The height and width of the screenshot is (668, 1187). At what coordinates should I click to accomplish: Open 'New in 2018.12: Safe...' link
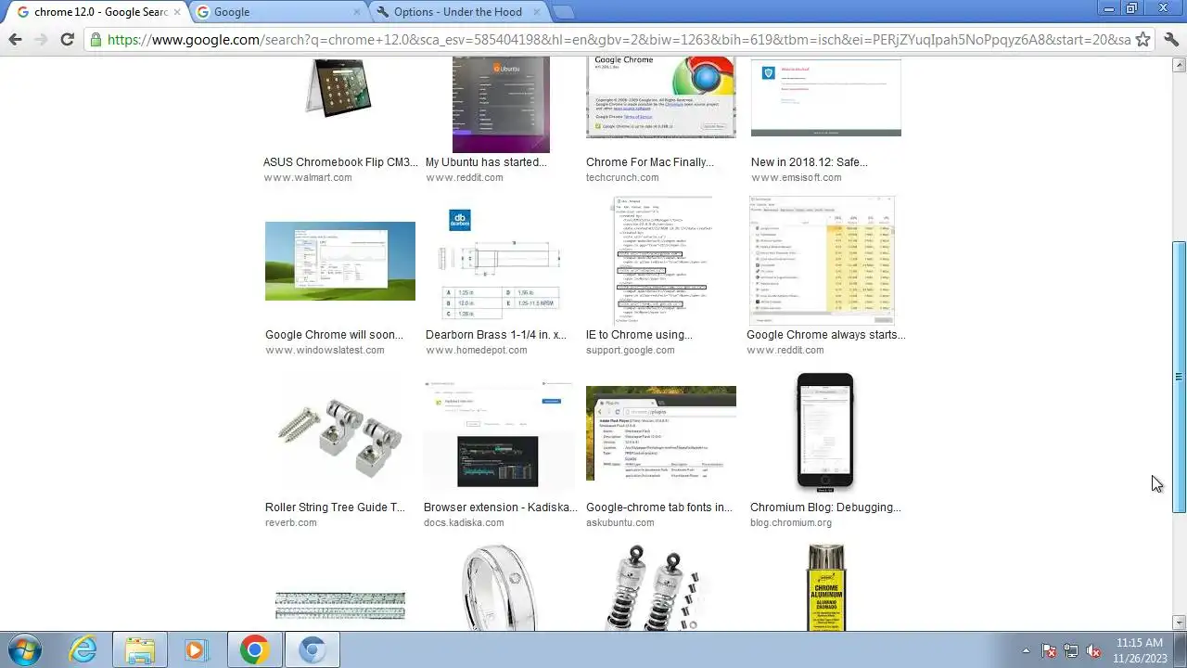[809, 162]
